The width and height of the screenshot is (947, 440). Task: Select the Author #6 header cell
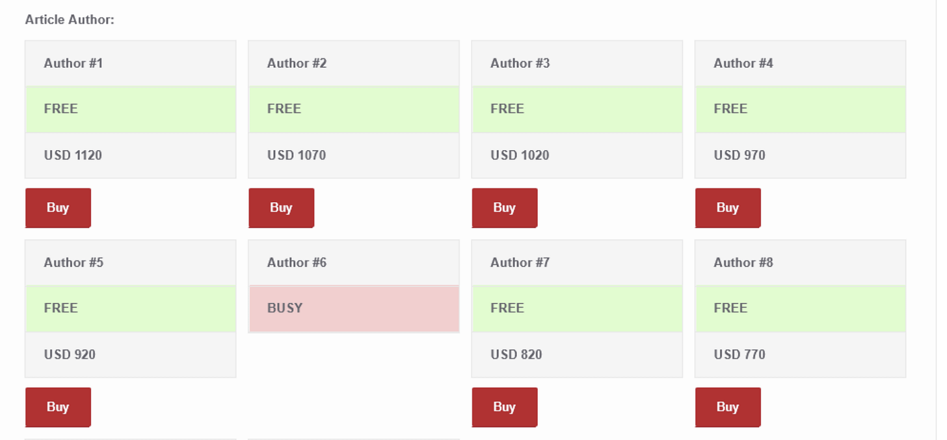tap(354, 263)
